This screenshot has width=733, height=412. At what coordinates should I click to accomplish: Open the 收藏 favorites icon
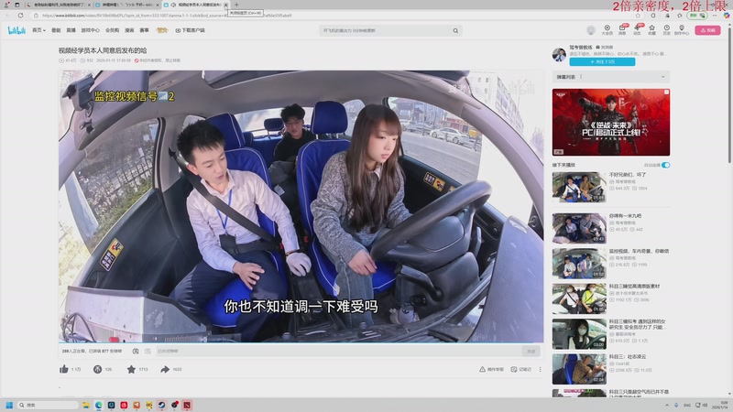651,30
